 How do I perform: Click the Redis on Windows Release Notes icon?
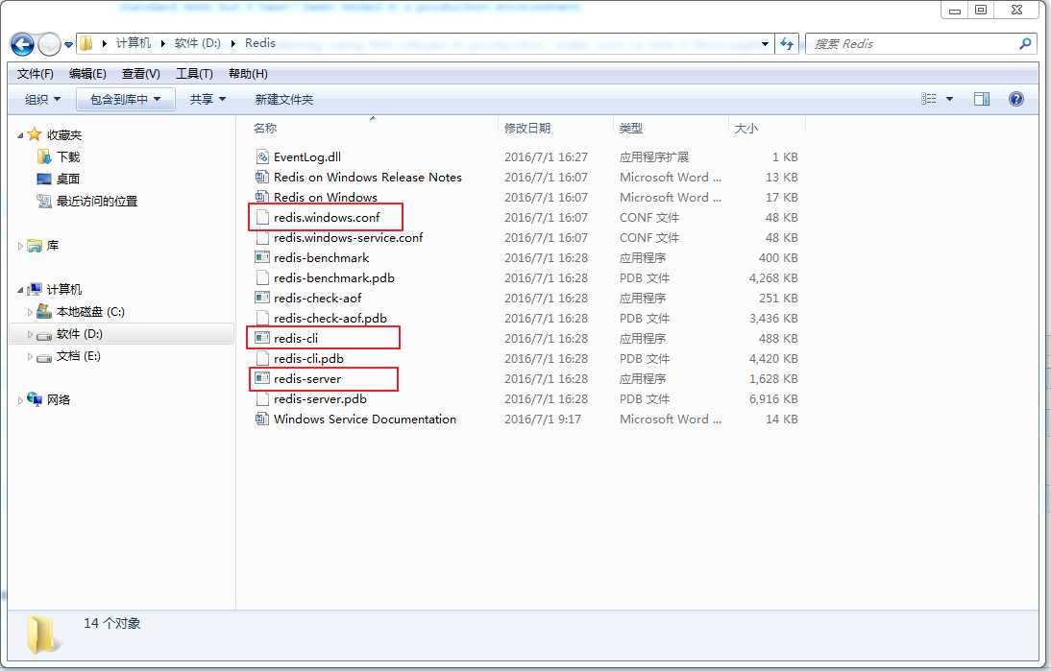pyautogui.click(x=262, y=177)
